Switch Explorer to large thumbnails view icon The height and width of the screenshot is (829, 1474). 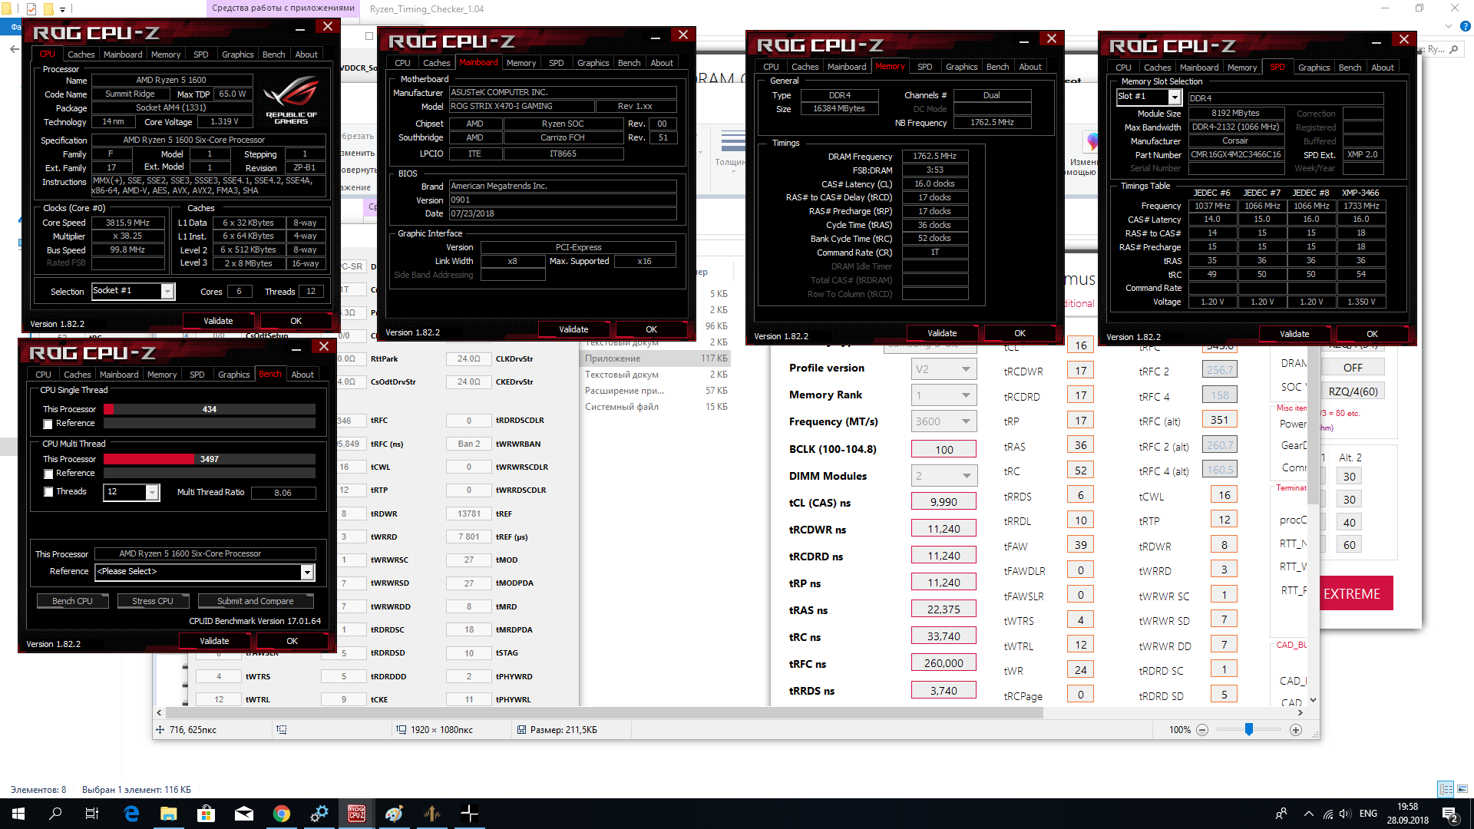(1462, 789)
